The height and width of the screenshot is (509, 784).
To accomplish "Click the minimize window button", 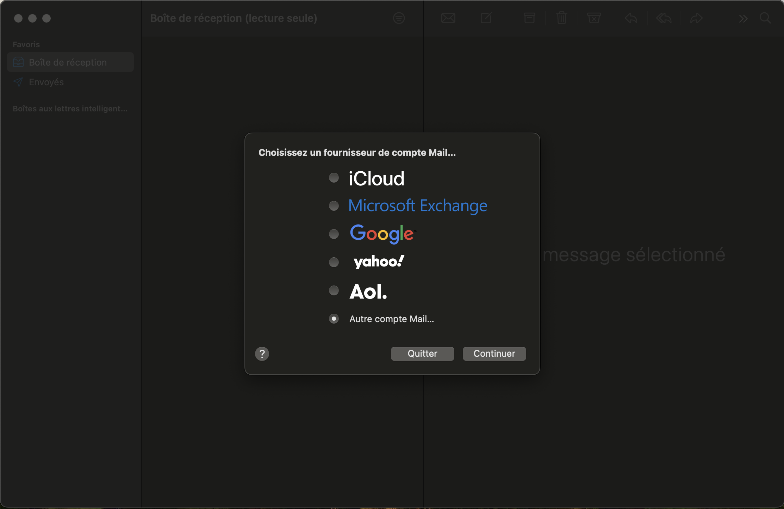I will [x=32, y=18].
